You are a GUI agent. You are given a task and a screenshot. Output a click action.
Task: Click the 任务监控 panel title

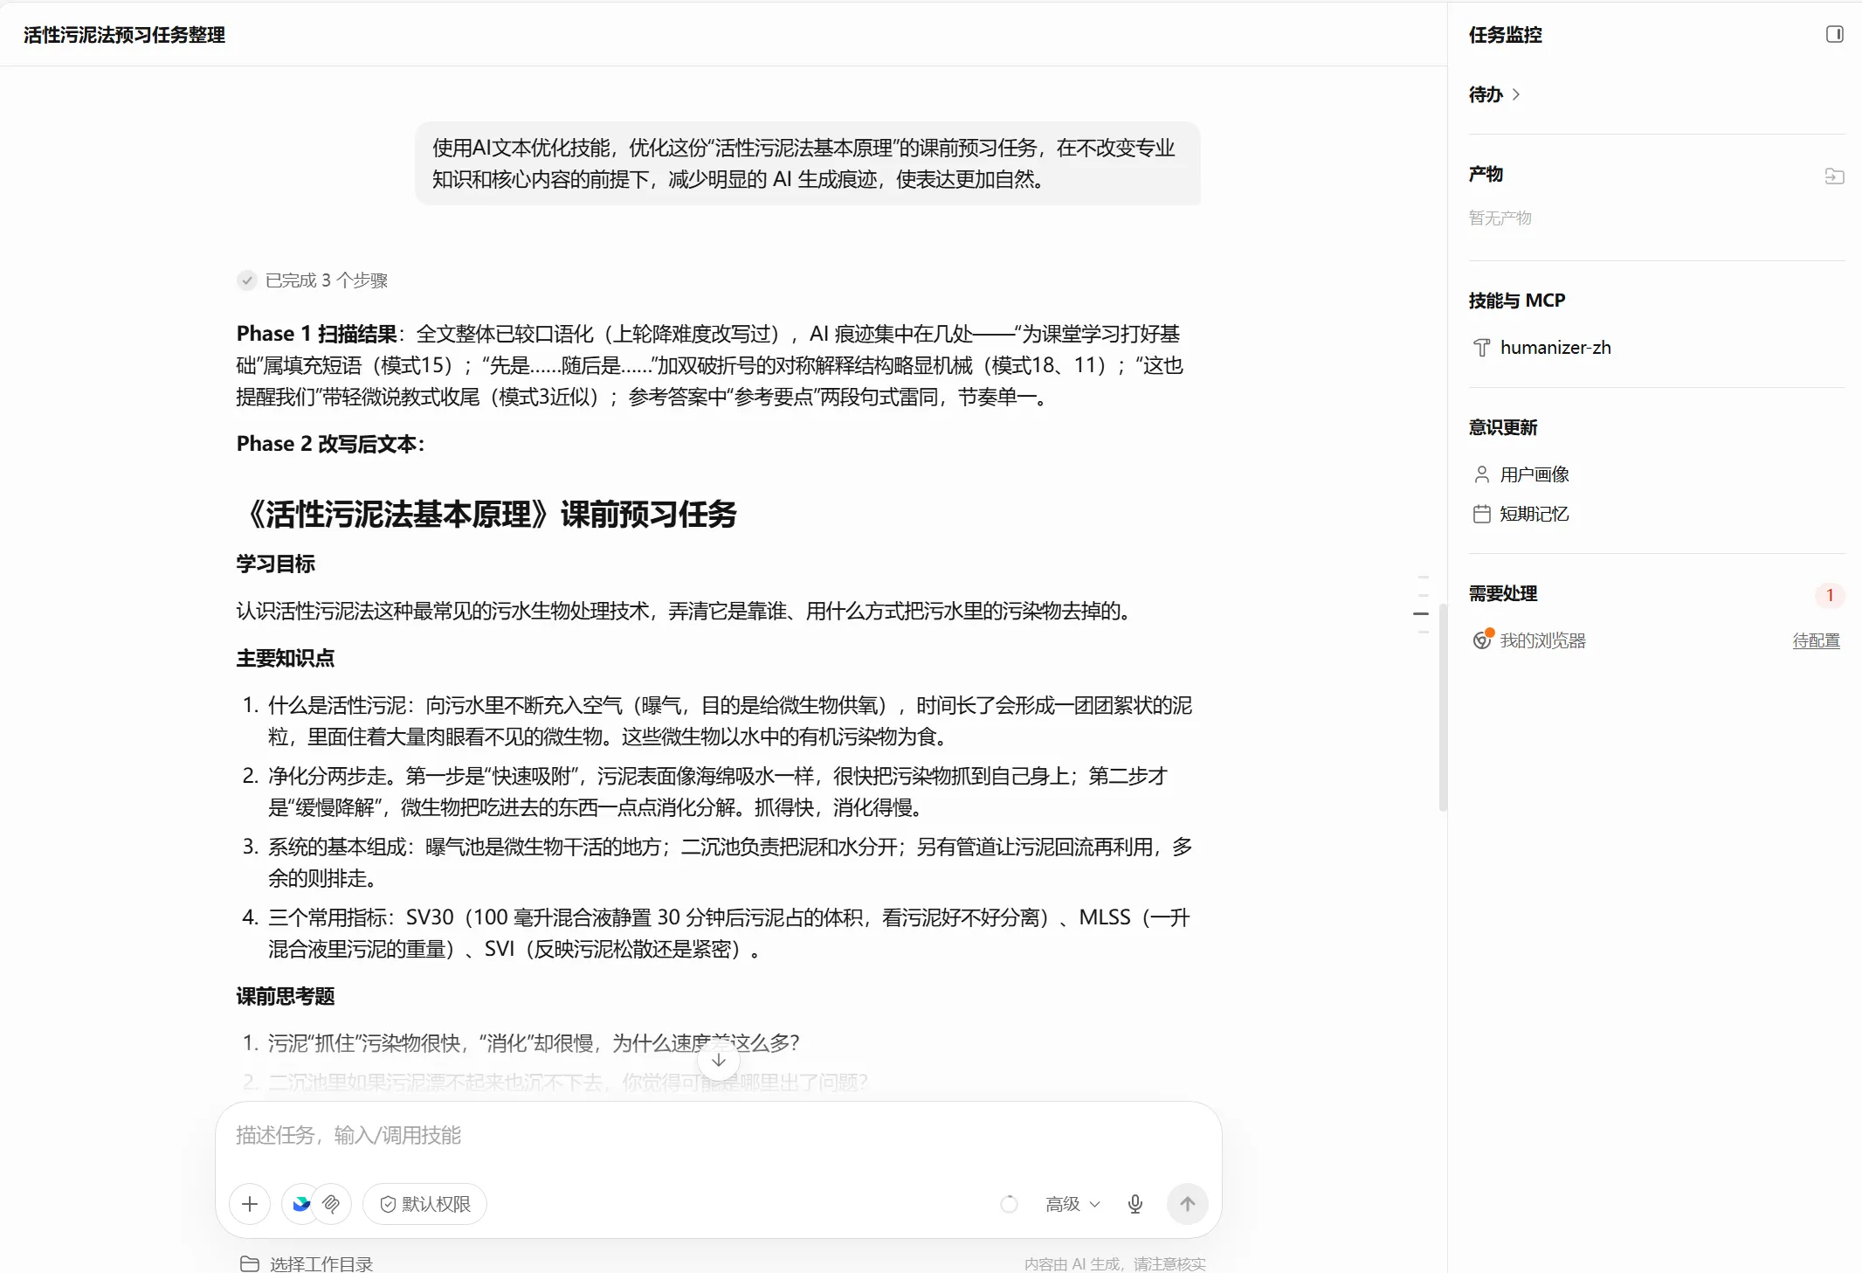1506,35
